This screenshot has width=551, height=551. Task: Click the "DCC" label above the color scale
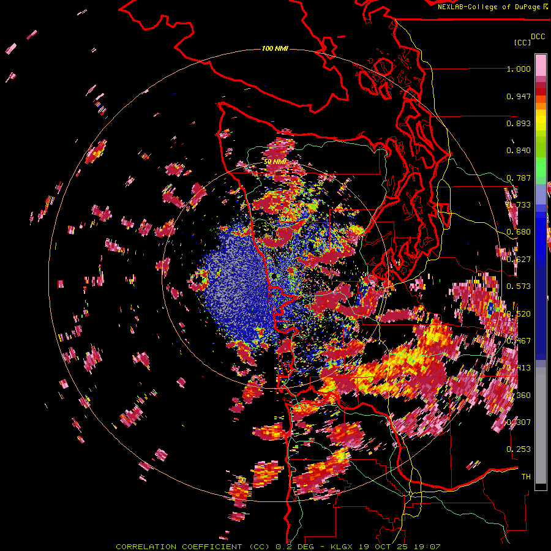coord(538,37)
